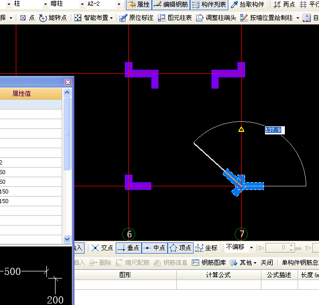Click 原位标注 in-place annotation tool
The height and width of the screenshot is (305, 319).
click(136, 18)
